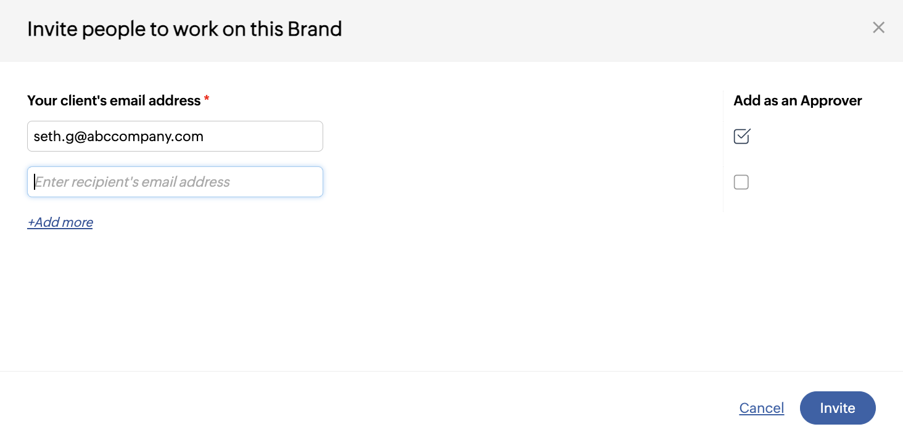Viewport: 903px width, 440px height.
Task: Click the seth.g@abccompany.com email field
Action: click(175, 136)
